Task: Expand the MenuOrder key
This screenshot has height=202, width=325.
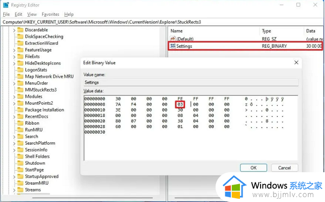Action: click(14, 83)
